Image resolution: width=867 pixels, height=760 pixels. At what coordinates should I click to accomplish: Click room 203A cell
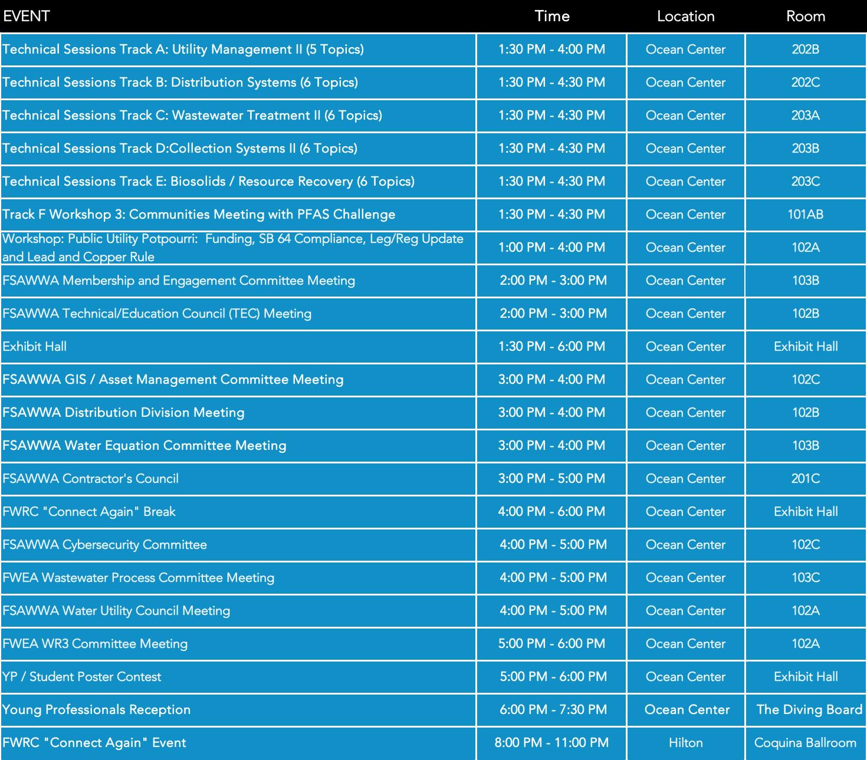pos(806,116)
